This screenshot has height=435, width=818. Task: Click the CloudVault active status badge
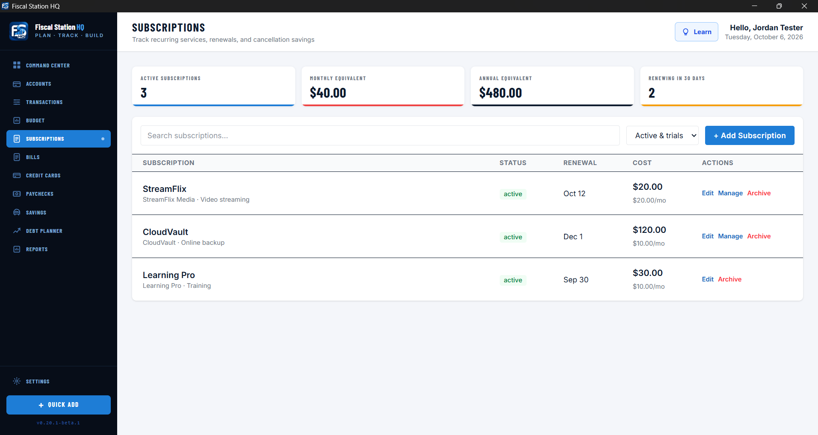click(513, 237)
